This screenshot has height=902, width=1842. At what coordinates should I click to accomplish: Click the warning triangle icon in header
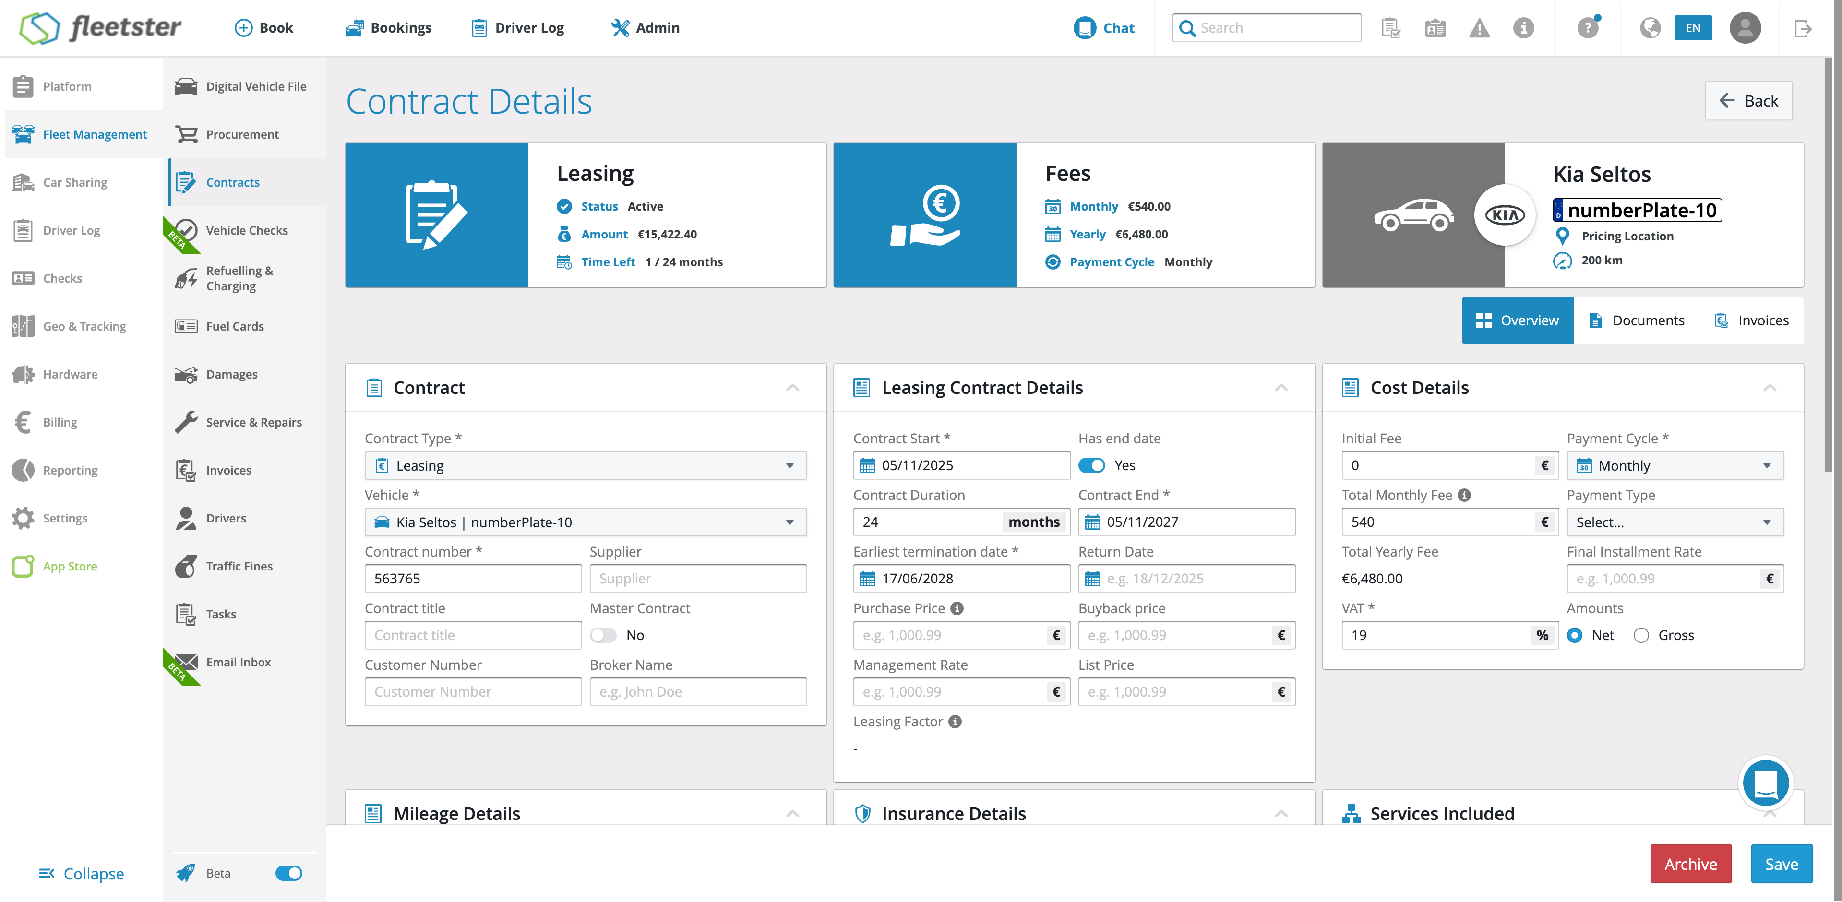pos(1479,29)
